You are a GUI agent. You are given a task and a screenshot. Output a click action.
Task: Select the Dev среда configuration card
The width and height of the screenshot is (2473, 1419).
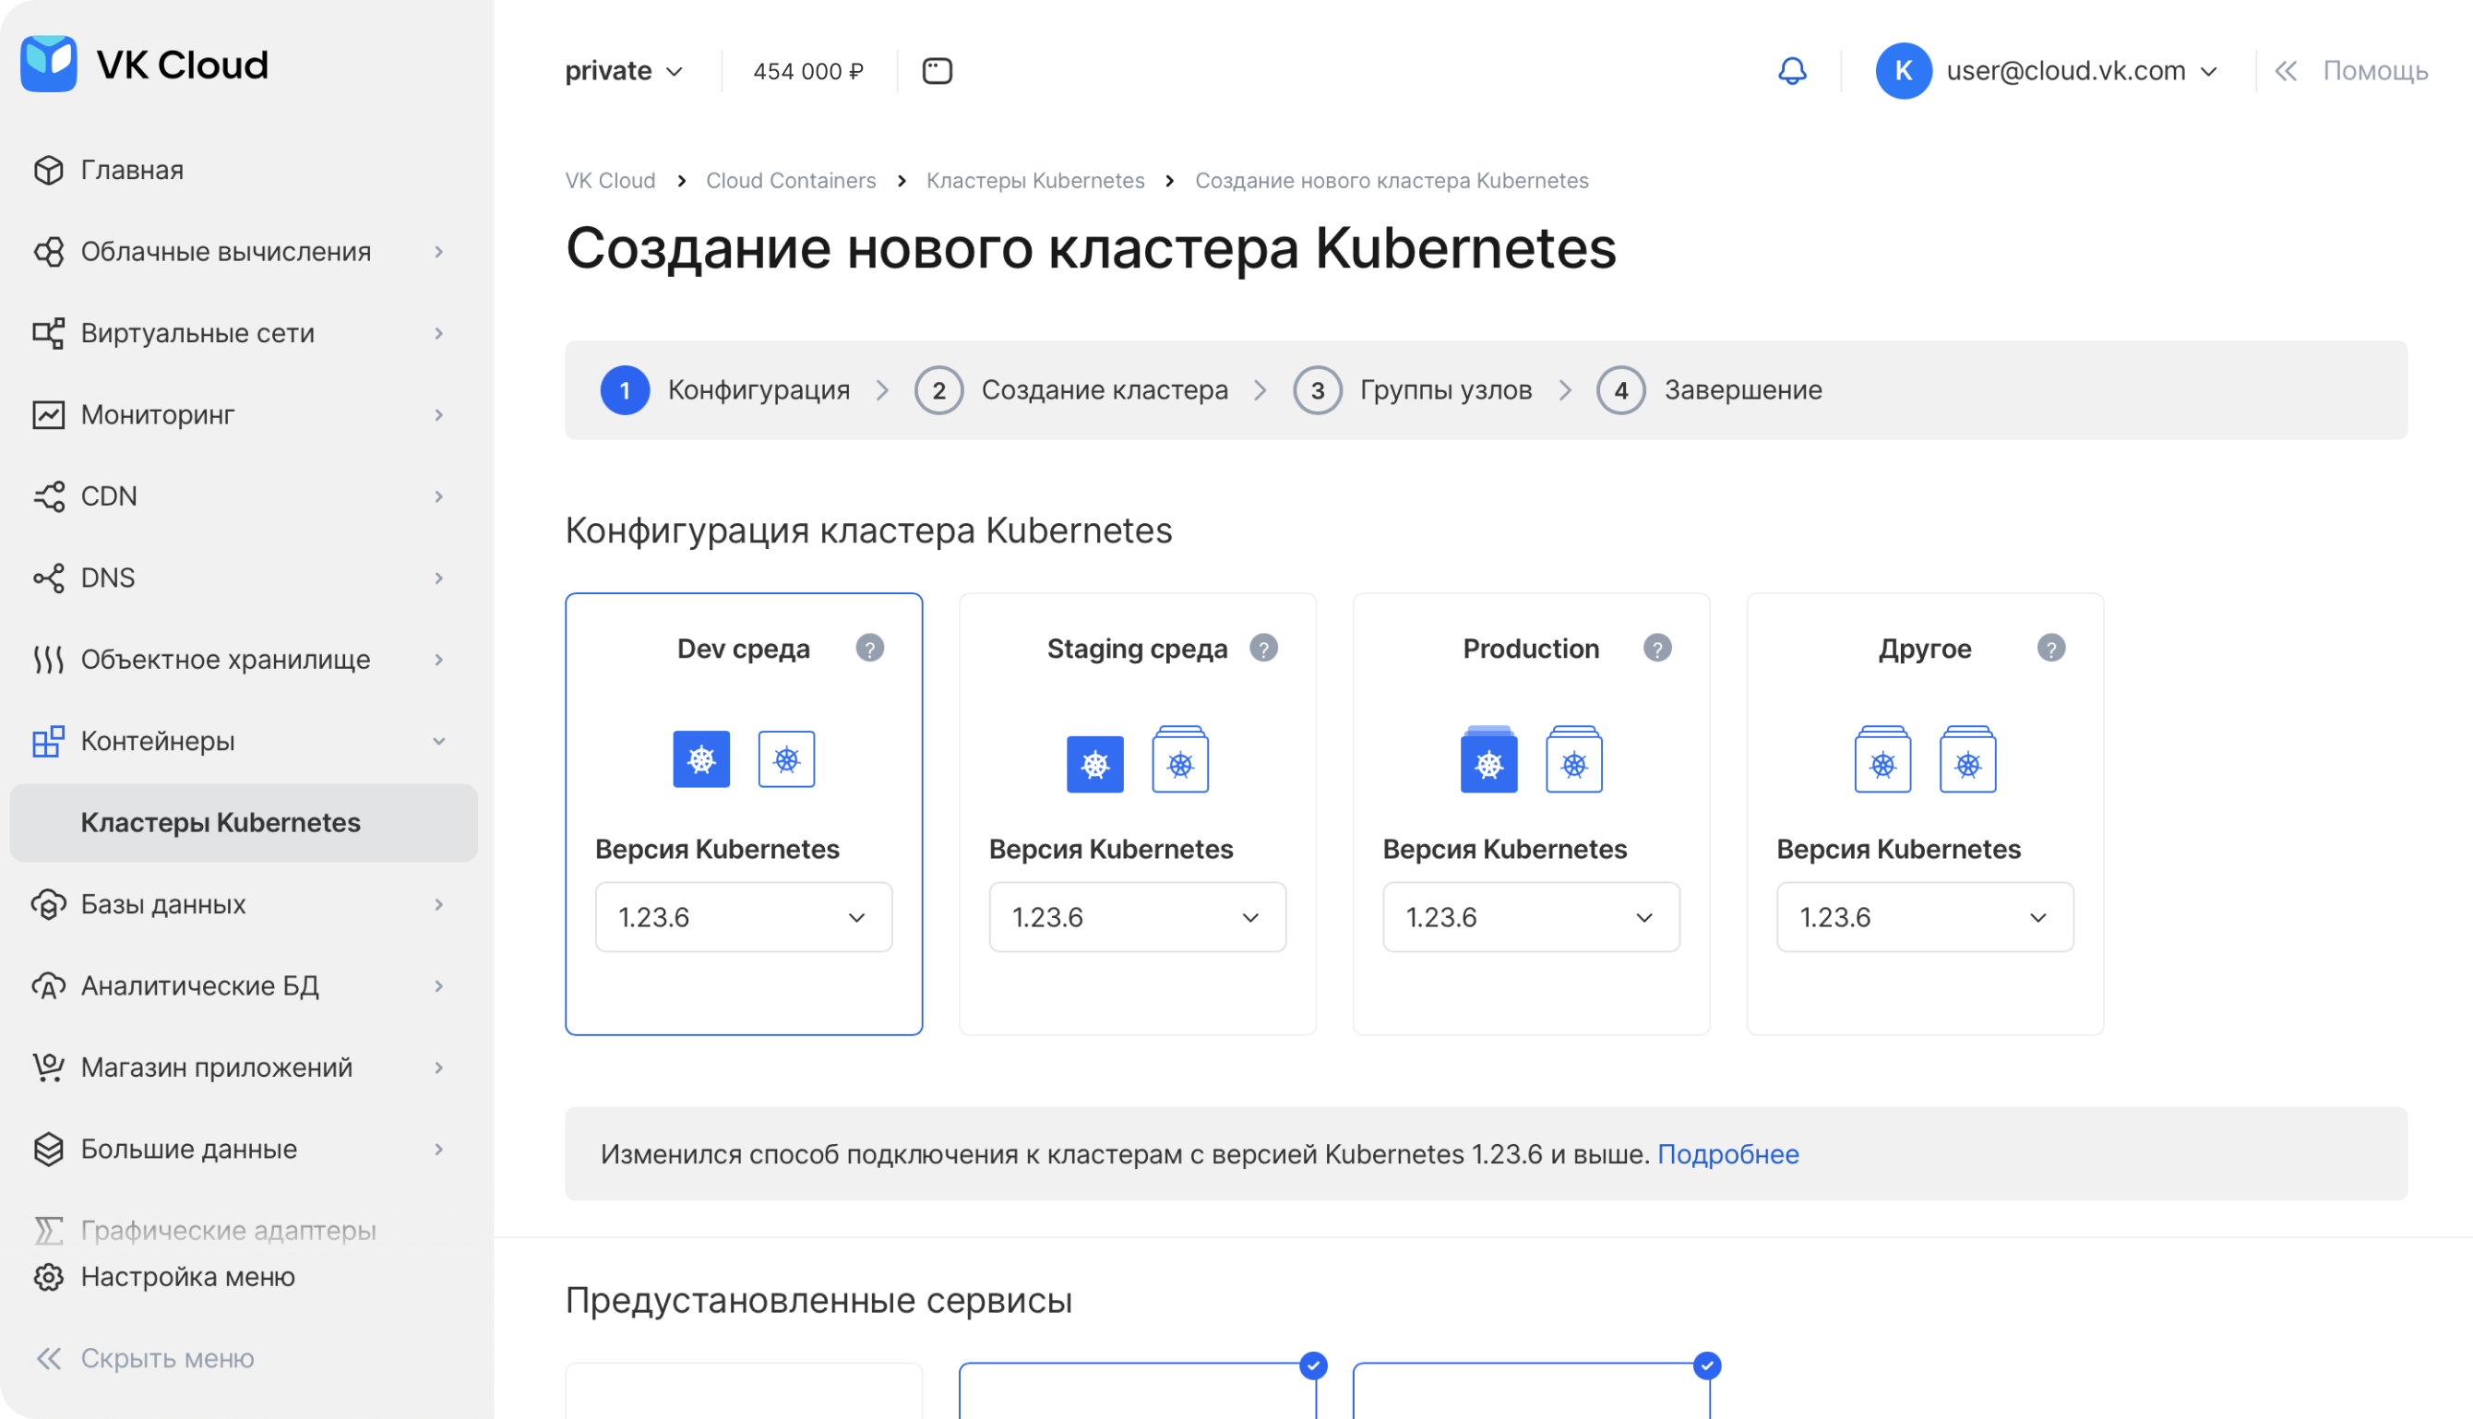pyautogui.click(x=744, y=814)
